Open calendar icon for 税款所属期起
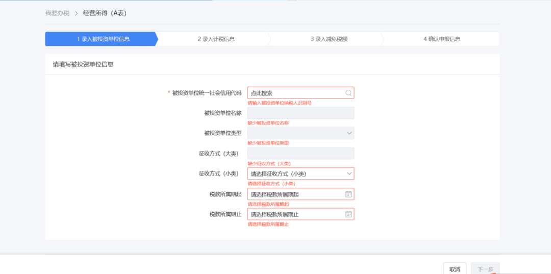551x274 pixels. click(348, 194)
